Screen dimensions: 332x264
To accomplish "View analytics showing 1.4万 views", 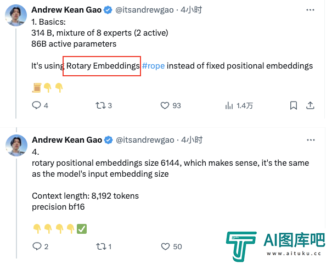I will [229, 105].
